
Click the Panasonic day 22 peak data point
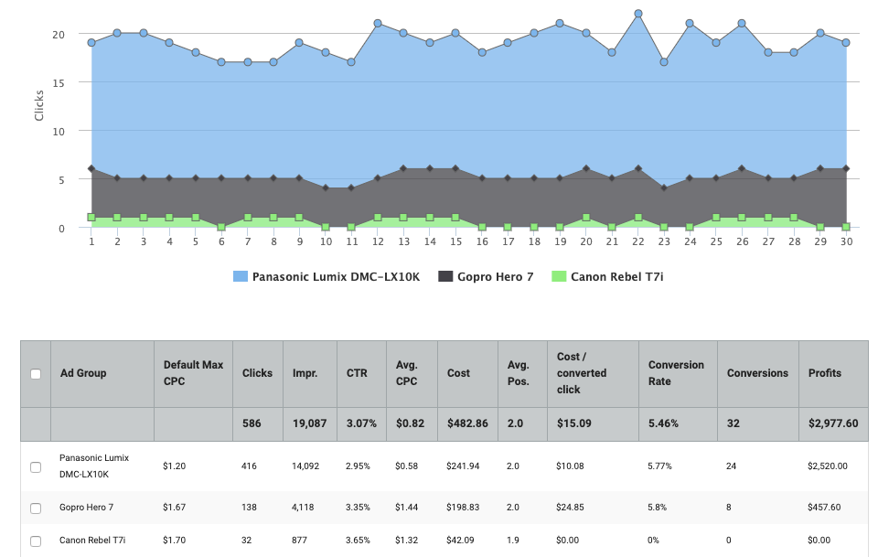click(637, 14)
